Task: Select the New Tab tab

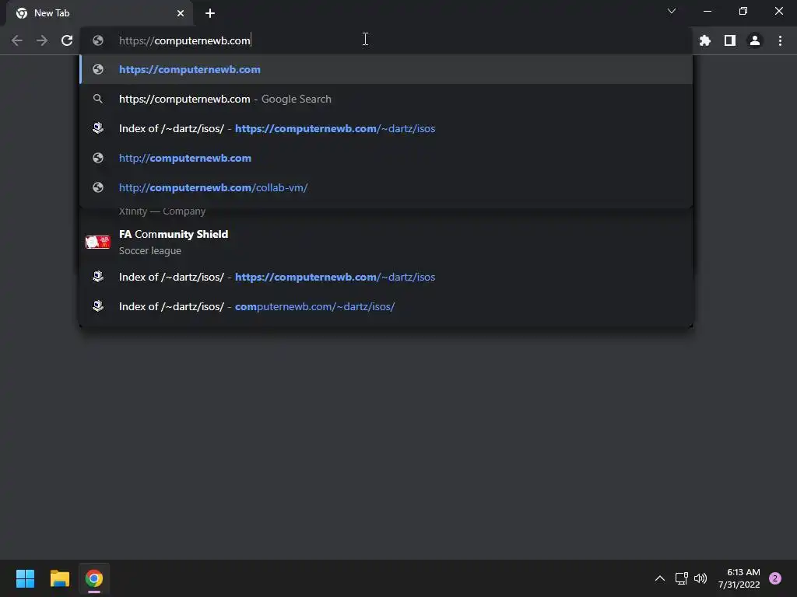Action: 100,13
